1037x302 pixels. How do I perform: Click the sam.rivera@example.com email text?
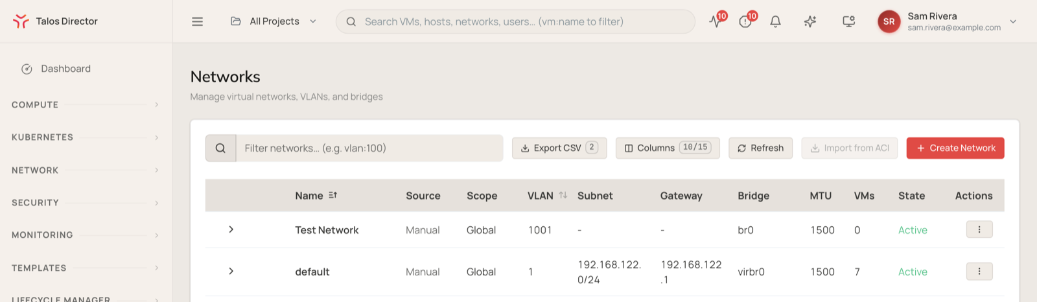(954, 28)
